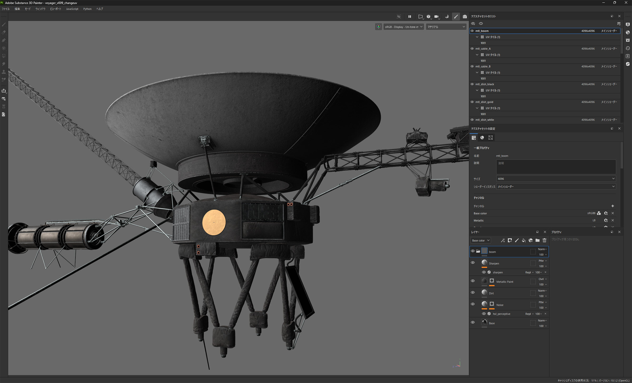Viewport: 632px width, 383px height.
Task: Select the Eraser tool in the left toolbar
Action: (x=4, y=32)
